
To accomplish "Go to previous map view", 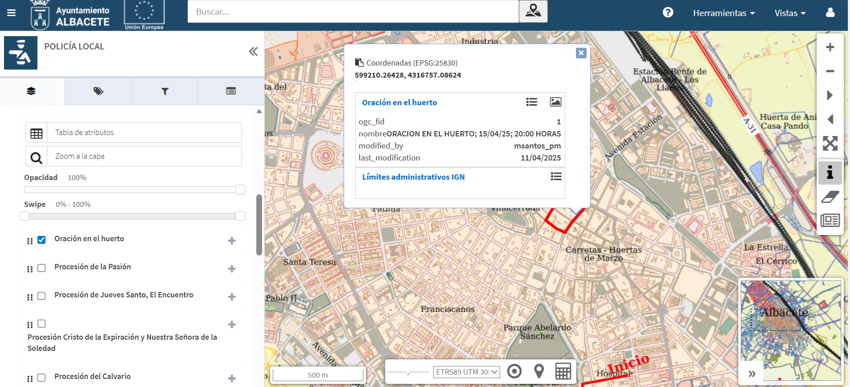I will coord(830,119).
